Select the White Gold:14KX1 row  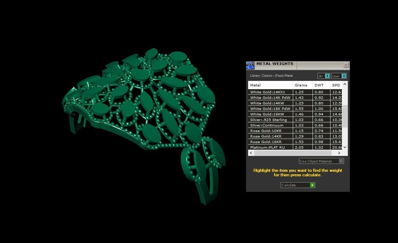pyautogui.click(x=295, y=92)
